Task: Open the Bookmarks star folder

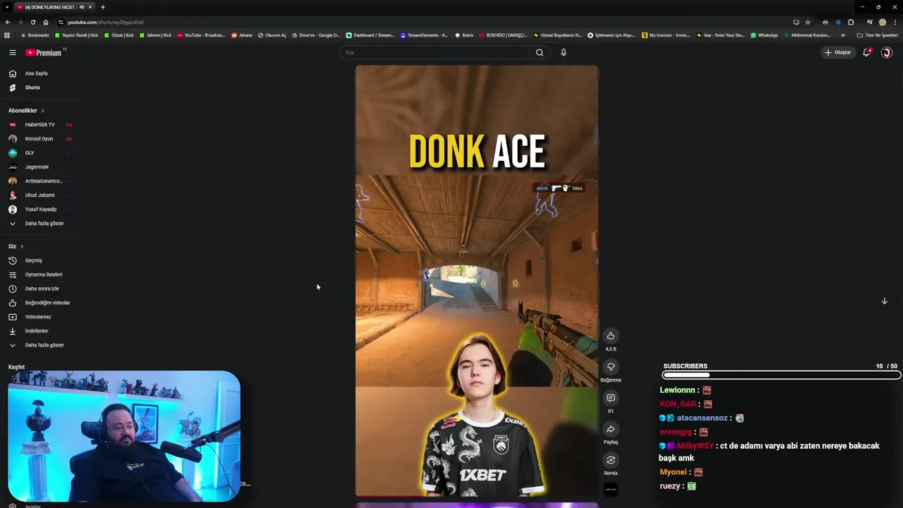Action: 35,35
